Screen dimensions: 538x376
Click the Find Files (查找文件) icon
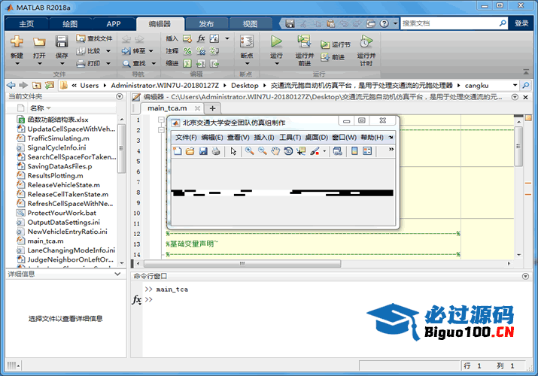[x=81, y=38]
